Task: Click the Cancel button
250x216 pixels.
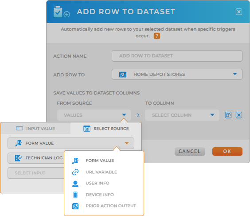Action: pyautogui.click(x=190, y=151)
